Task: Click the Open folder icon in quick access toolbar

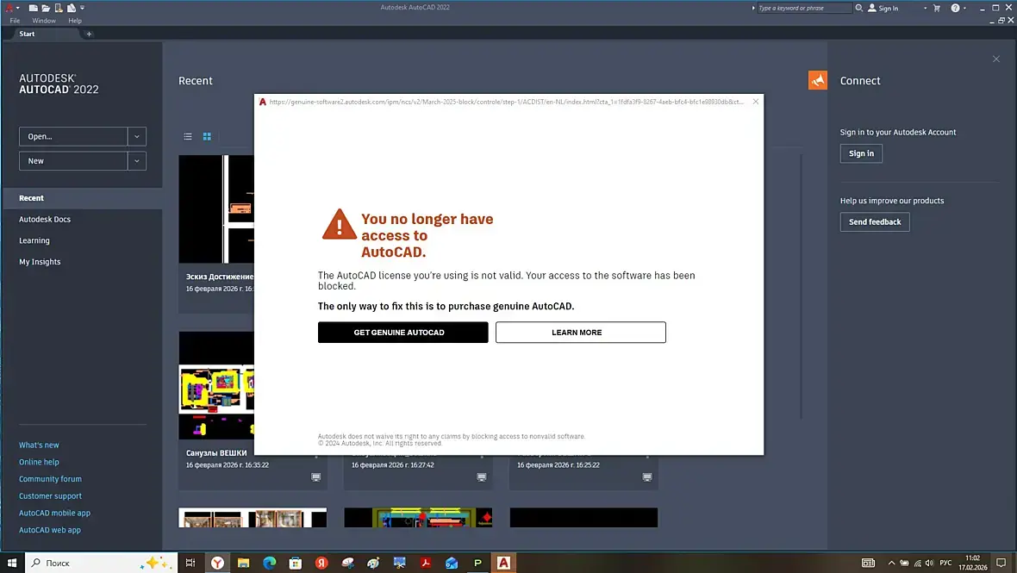Action: tap(46, 8)
